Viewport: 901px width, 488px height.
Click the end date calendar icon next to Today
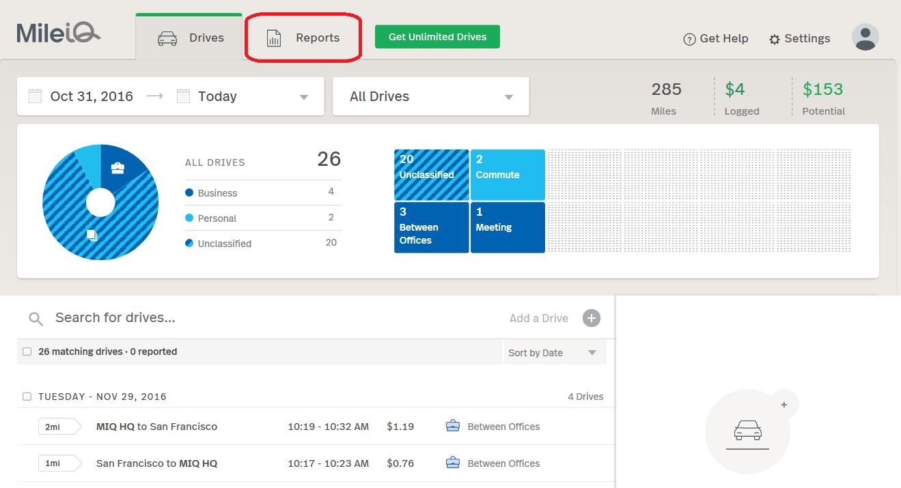pyautogui.click(x=183, y=96)
